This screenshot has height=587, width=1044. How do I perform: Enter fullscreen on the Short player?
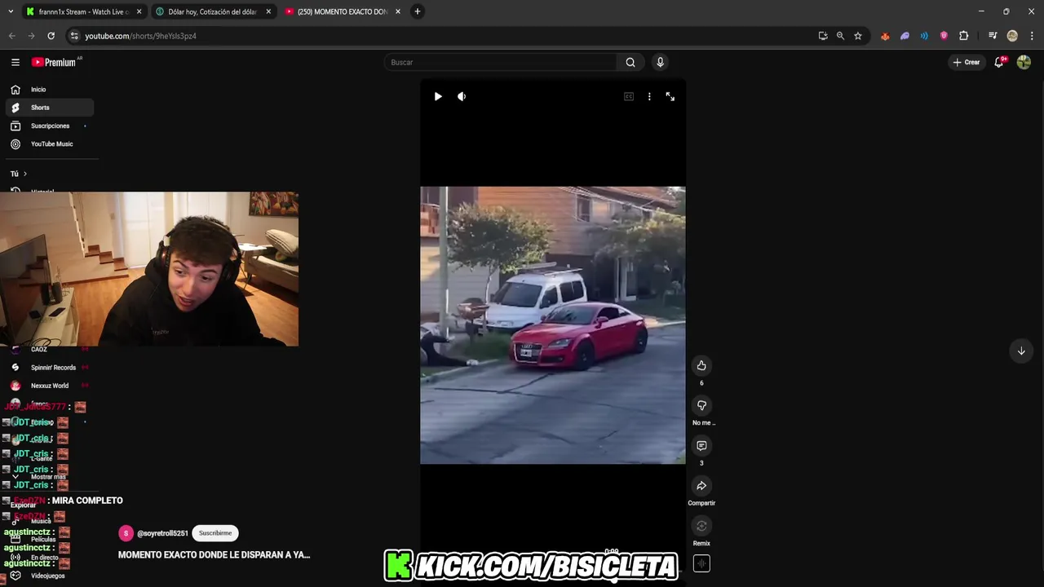click(x=670, y=96)
